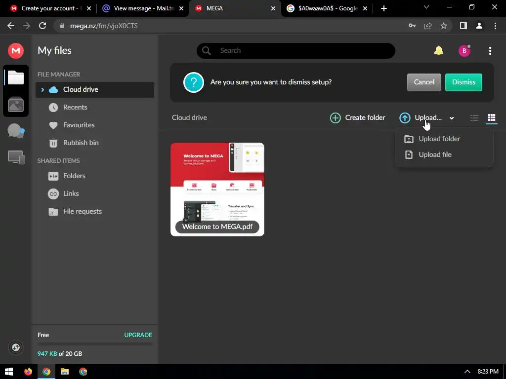Switch to the Create your account tab
Screen dimensions: 506x379
[50, 8]
